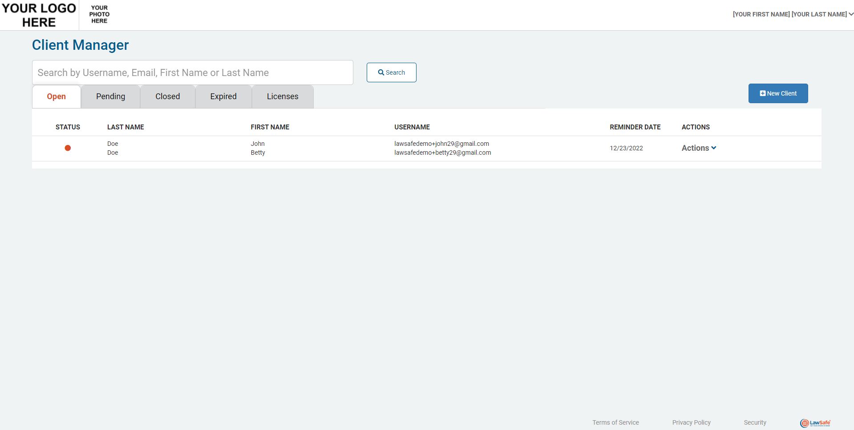Click the magnifier icon inside Search button
The width and height of the screenshot is (854, 430).
coord(381,72)
